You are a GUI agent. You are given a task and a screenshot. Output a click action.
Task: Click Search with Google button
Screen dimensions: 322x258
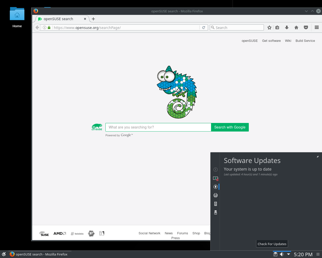pyautogui.click(x=230, y=127)
